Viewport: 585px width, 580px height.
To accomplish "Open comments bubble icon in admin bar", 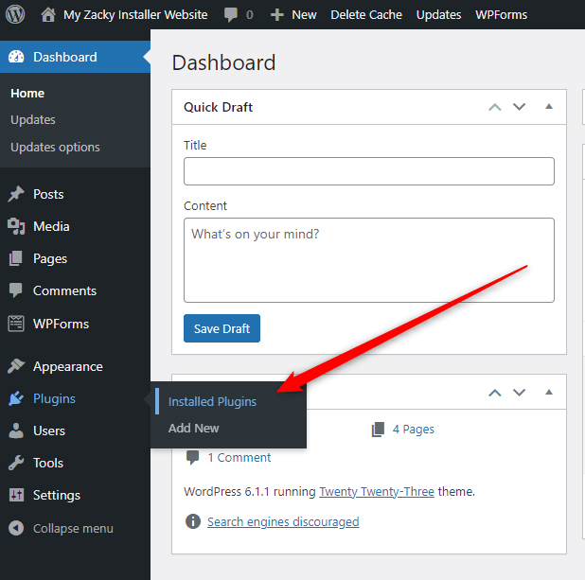I will (x=231, y=15).
